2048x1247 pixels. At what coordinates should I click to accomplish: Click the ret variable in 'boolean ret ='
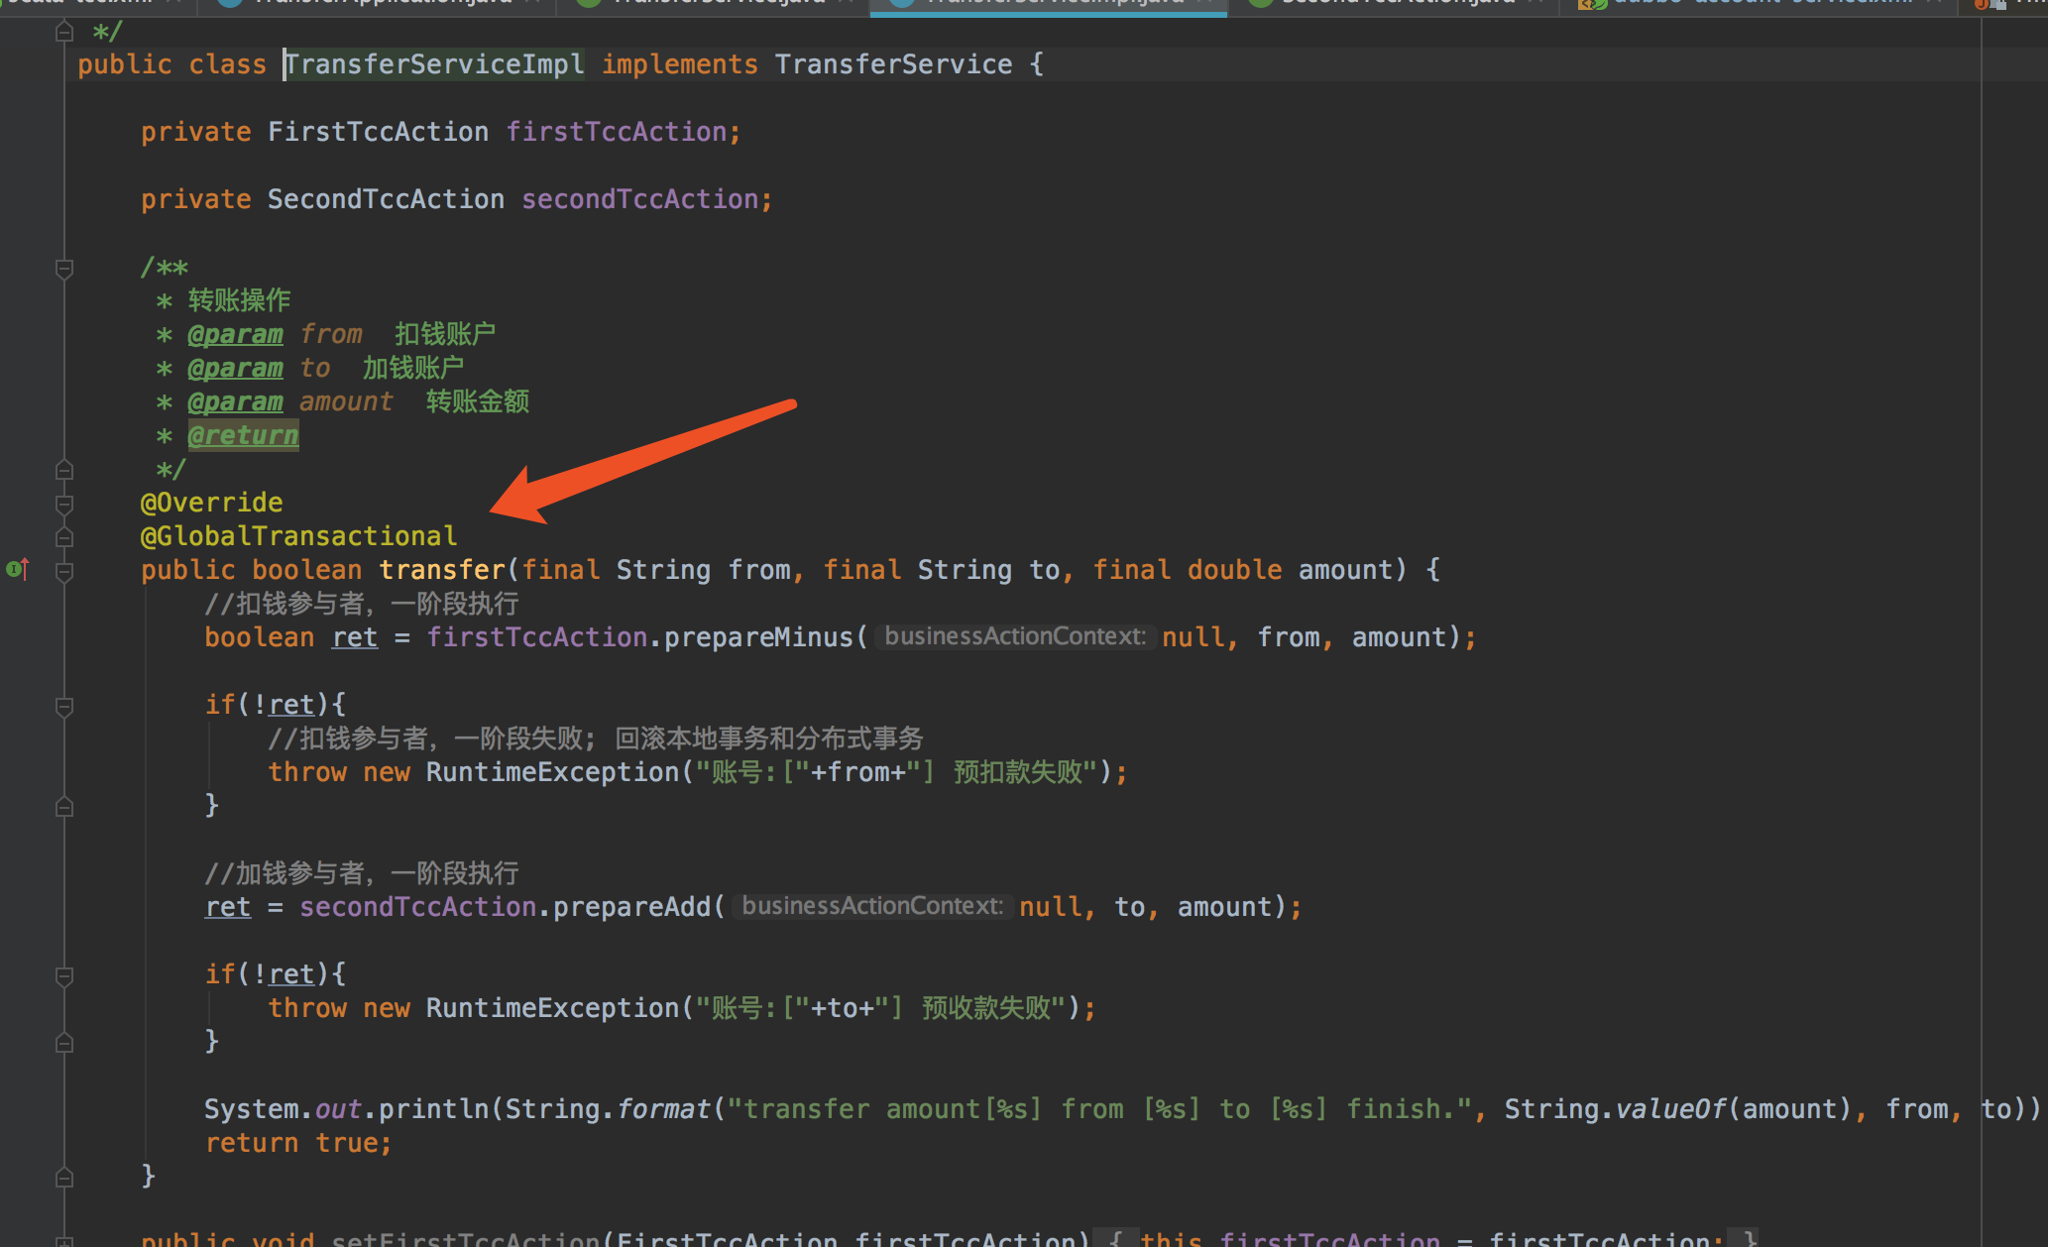(x=354, y=637)
